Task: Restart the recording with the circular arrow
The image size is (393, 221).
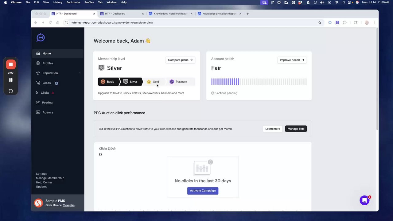Action: (11, 91)
